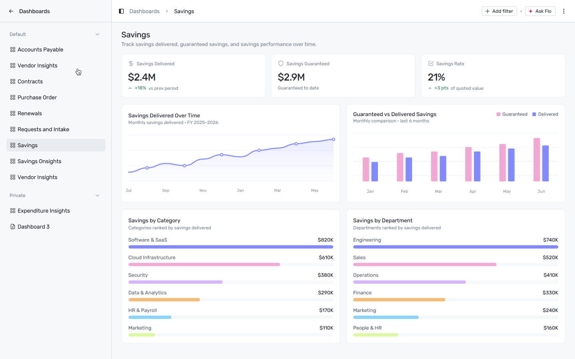
Task: Click the Ask Flo button
Action: (540, 11)
